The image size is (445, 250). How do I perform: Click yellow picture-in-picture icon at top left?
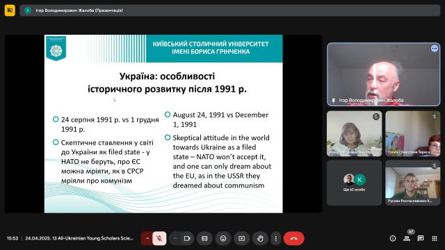(x=10, y=10)
